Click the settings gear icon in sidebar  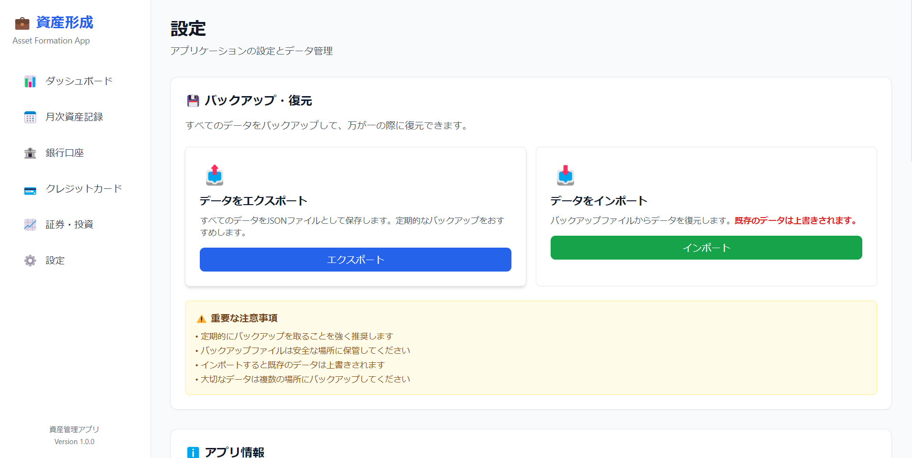pyautogui.click(x=30, y=260)
